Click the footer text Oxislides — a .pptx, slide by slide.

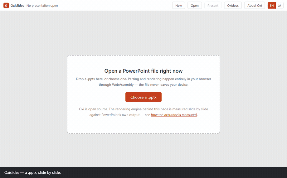32,172
